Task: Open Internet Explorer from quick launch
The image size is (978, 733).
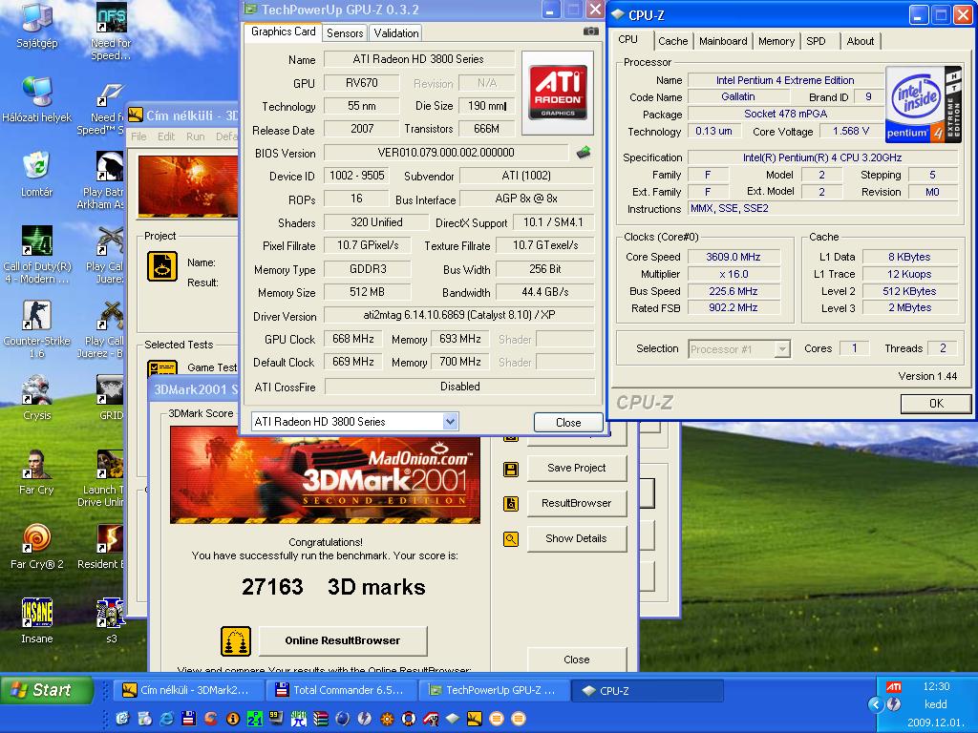Action: click(x=166, y=719)
